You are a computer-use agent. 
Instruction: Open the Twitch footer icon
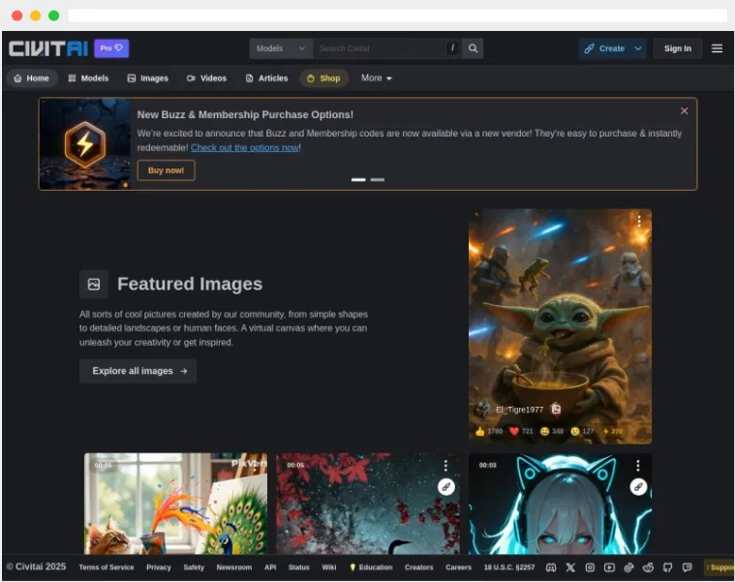point(688,567)
